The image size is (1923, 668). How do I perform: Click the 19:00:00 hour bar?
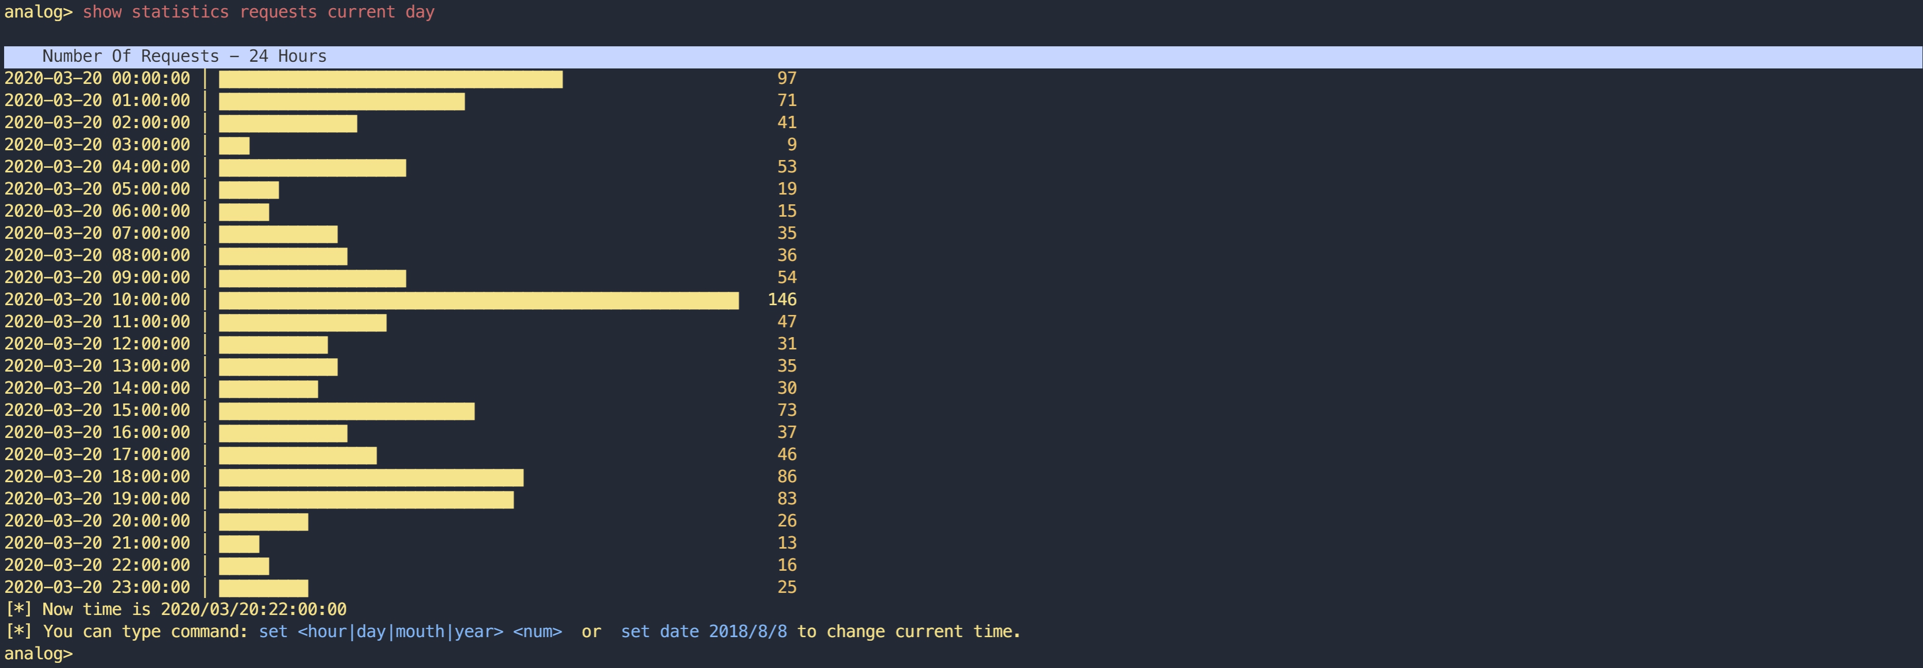click(x=366, y=499)
